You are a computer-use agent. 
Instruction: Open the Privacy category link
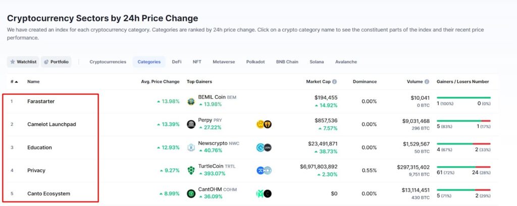point(36,170)
